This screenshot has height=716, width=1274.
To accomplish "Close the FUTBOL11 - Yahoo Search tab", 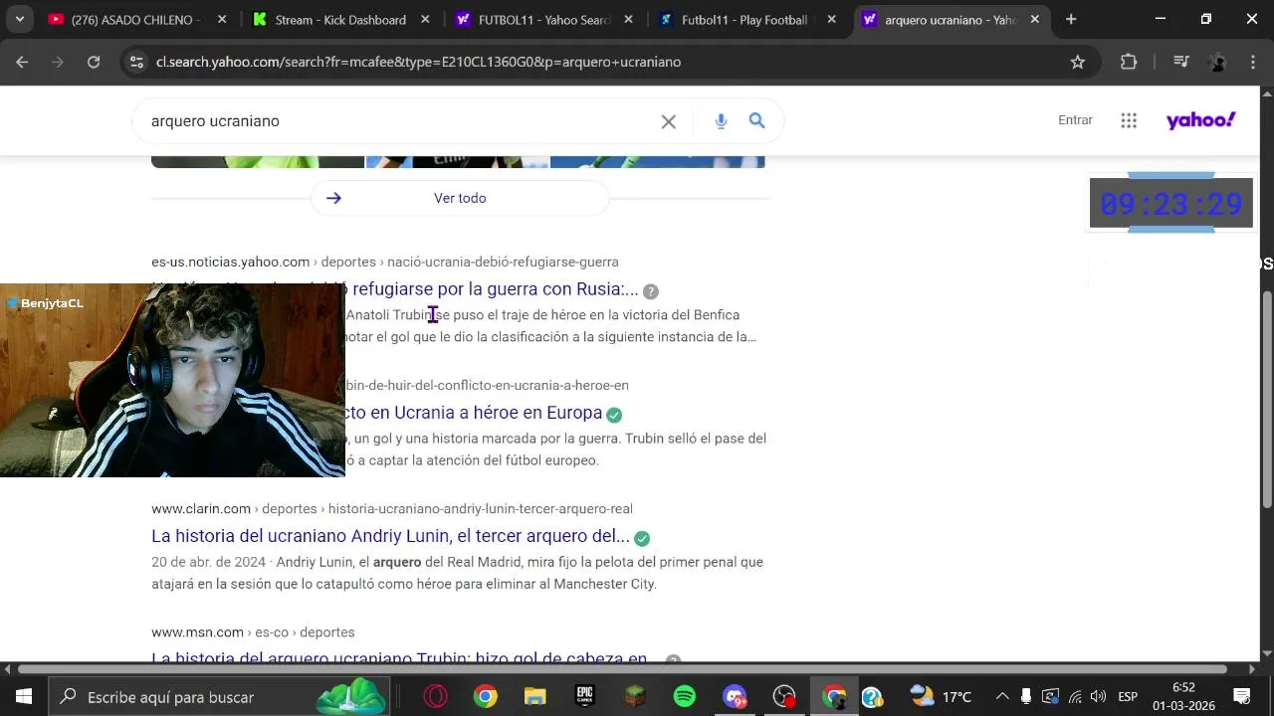I will 628,19.
